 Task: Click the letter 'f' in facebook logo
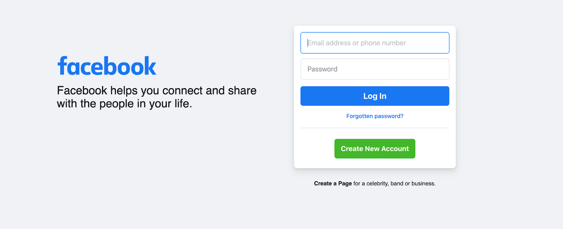(x=63, y=66)
